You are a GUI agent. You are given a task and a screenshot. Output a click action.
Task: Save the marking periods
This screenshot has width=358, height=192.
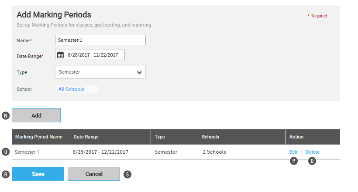pyautogui.click(x=38, y=174)
